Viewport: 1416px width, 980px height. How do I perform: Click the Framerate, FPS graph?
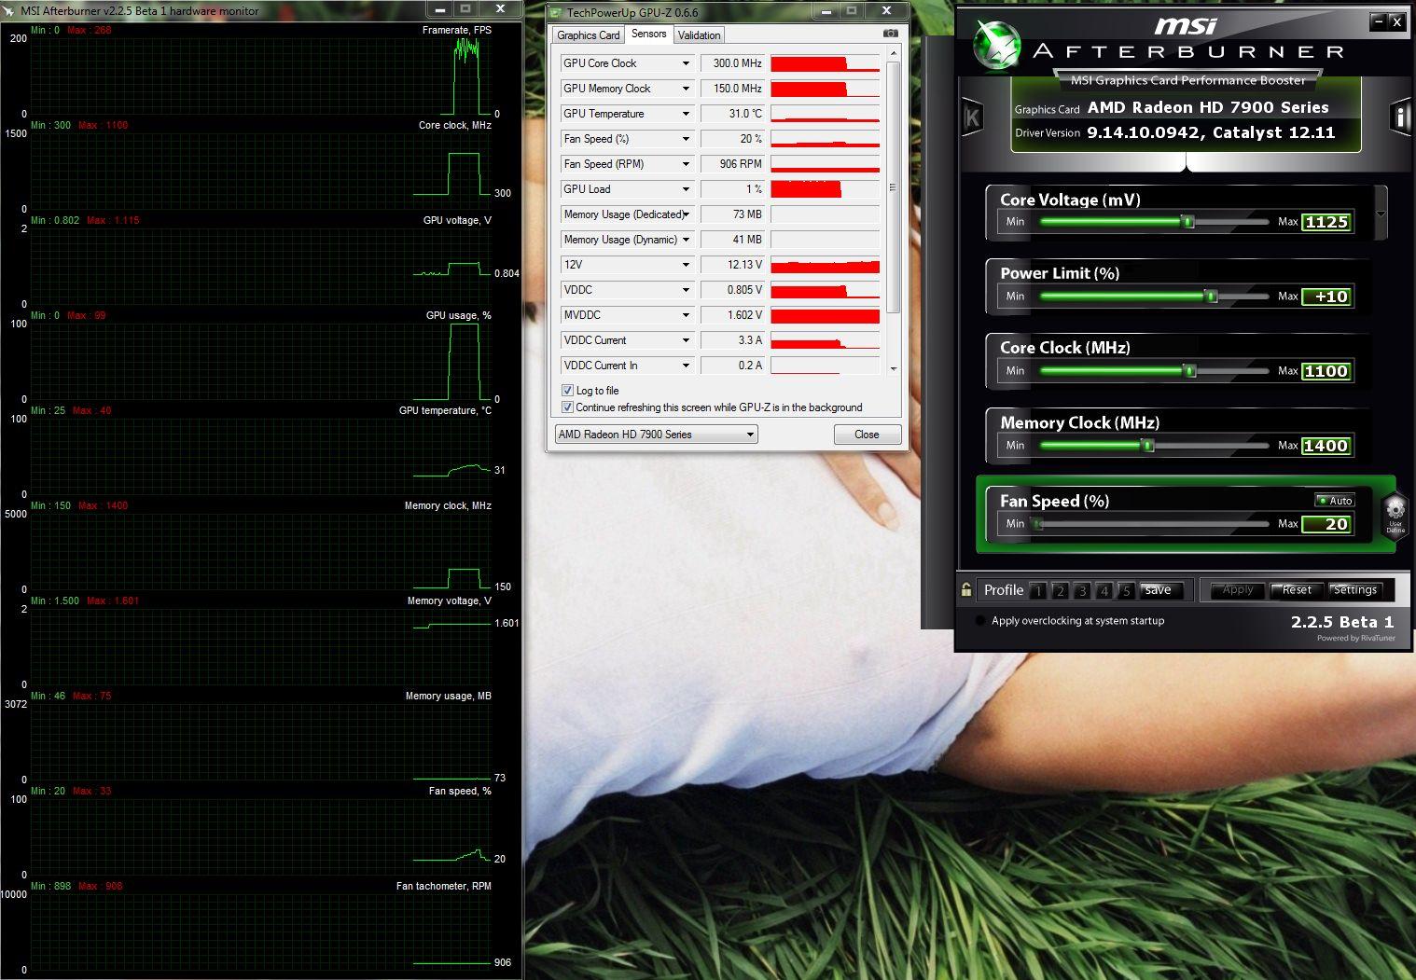261,76
